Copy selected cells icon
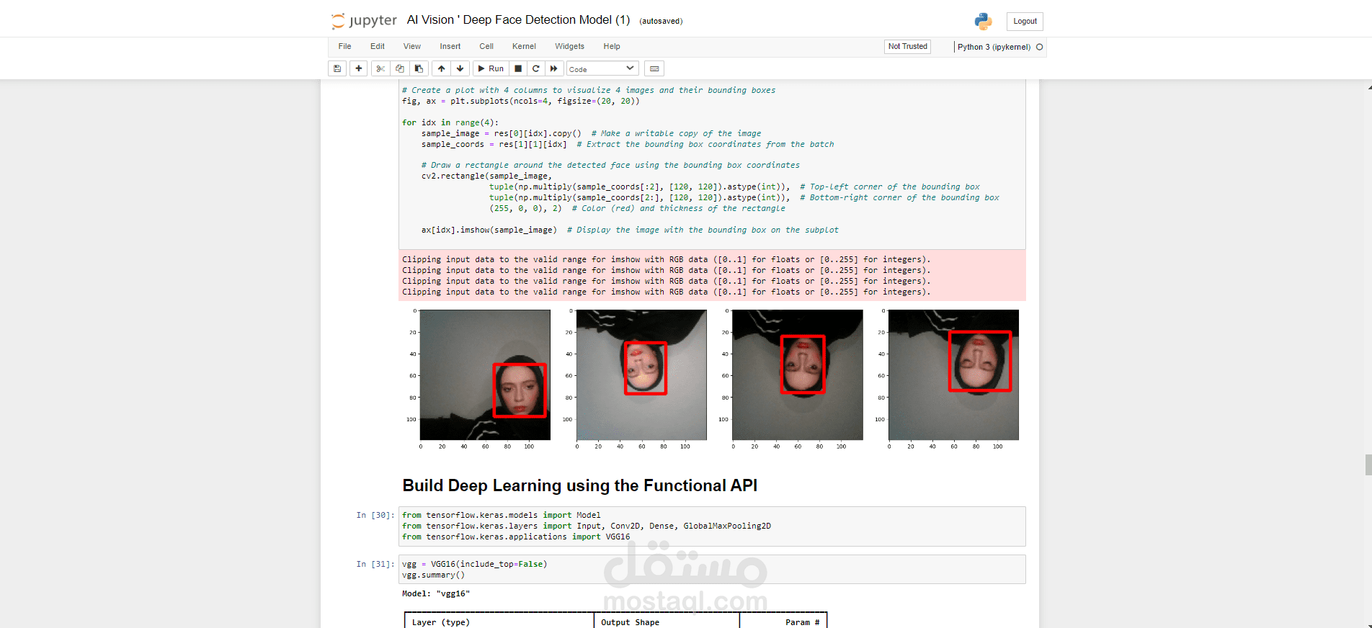This screenshot has height=628, width=1372. [400, 68]
